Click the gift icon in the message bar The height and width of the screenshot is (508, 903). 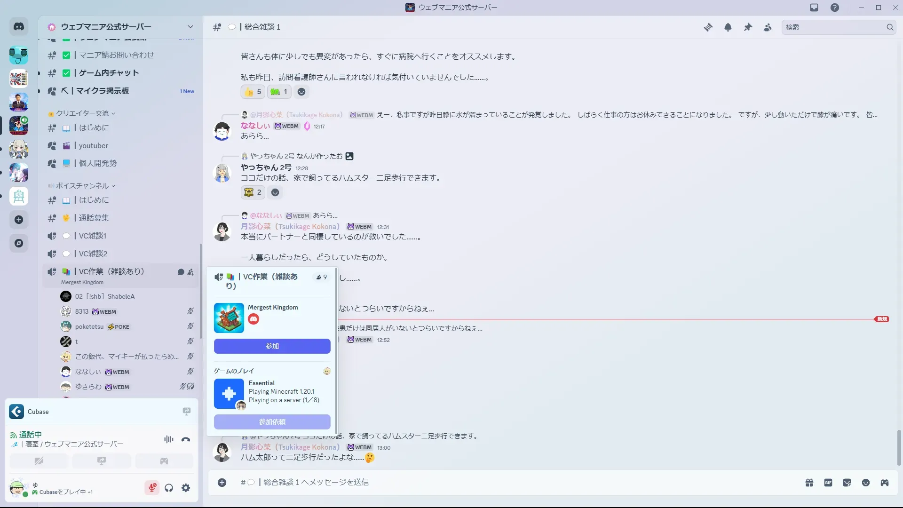tap(809, 483)
